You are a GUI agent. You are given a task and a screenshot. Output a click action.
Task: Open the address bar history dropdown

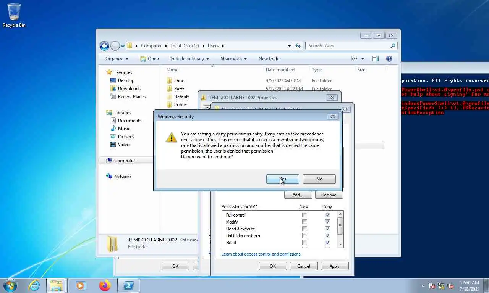(289, 46)
